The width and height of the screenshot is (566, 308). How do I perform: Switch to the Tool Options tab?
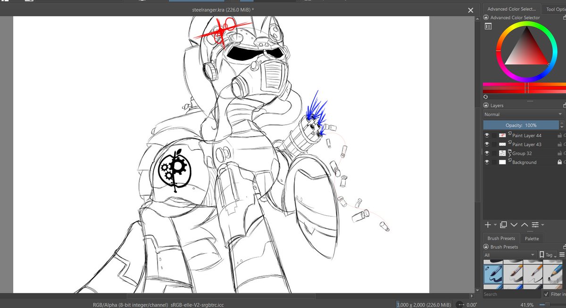coord(554,9)
